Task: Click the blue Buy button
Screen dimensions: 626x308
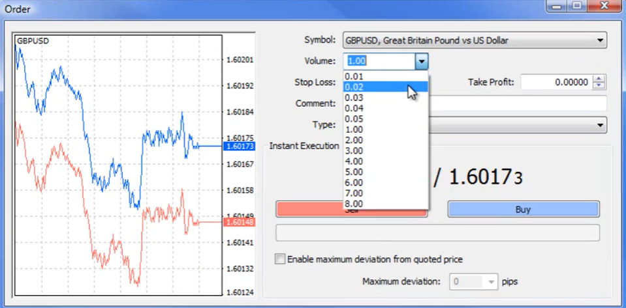Action: click(523, 209)
